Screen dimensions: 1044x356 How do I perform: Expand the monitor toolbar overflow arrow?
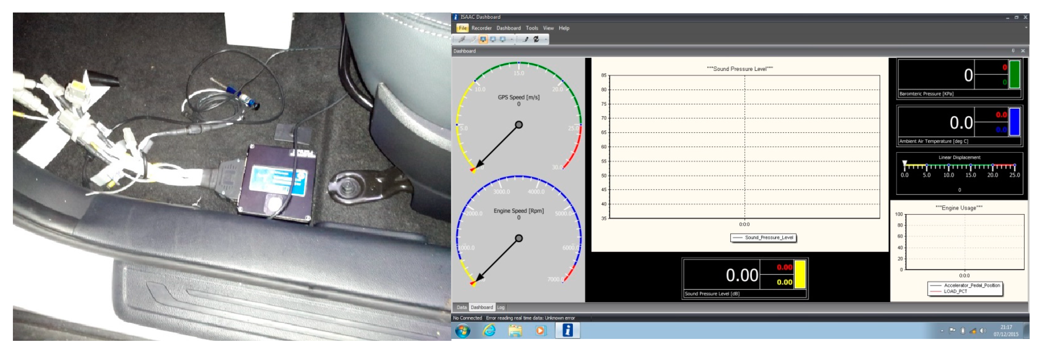(511, 39)
